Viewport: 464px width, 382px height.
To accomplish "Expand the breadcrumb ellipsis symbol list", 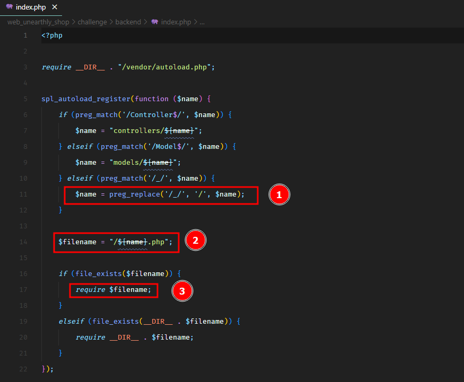I will 202,22.
